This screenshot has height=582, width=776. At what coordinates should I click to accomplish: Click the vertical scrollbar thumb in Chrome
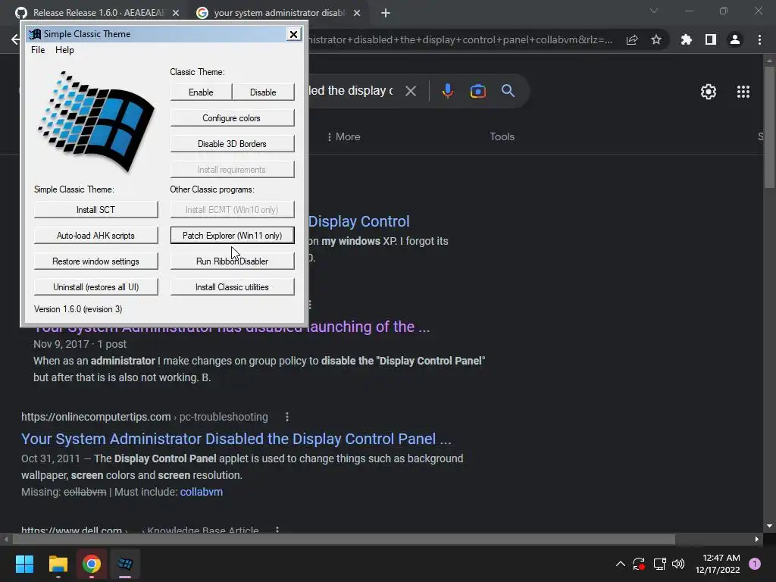[769, 127]
